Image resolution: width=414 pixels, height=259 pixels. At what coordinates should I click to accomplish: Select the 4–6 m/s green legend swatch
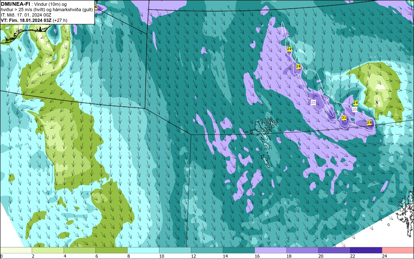pos(79,250)
